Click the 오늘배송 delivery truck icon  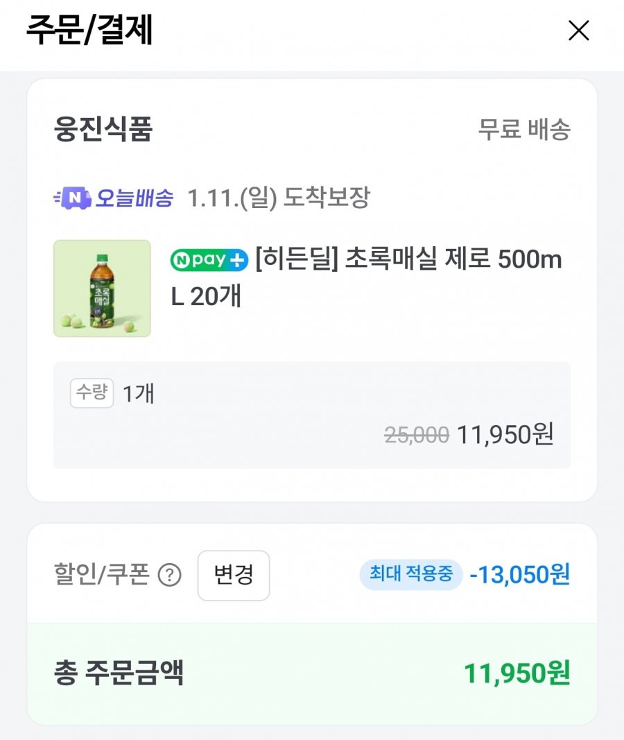[72, 199]
